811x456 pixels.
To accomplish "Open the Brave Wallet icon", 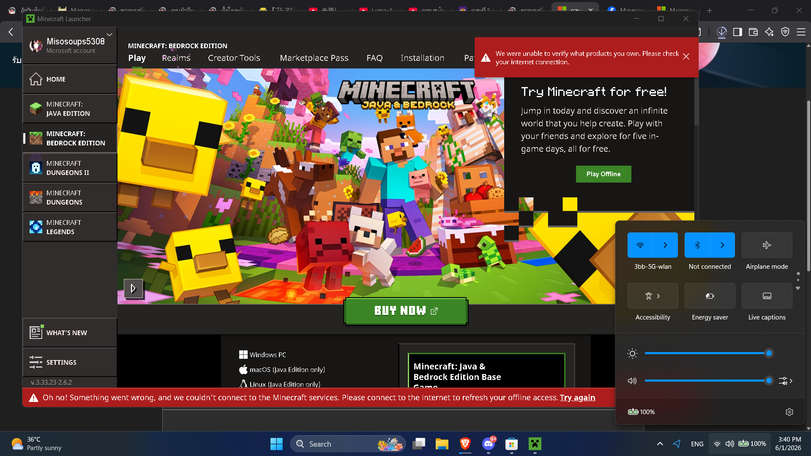I will coord(753,32).
